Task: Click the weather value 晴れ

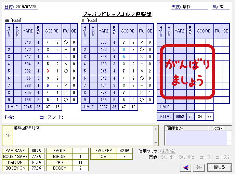Action: pyautogui.click(x=186, y=7)
